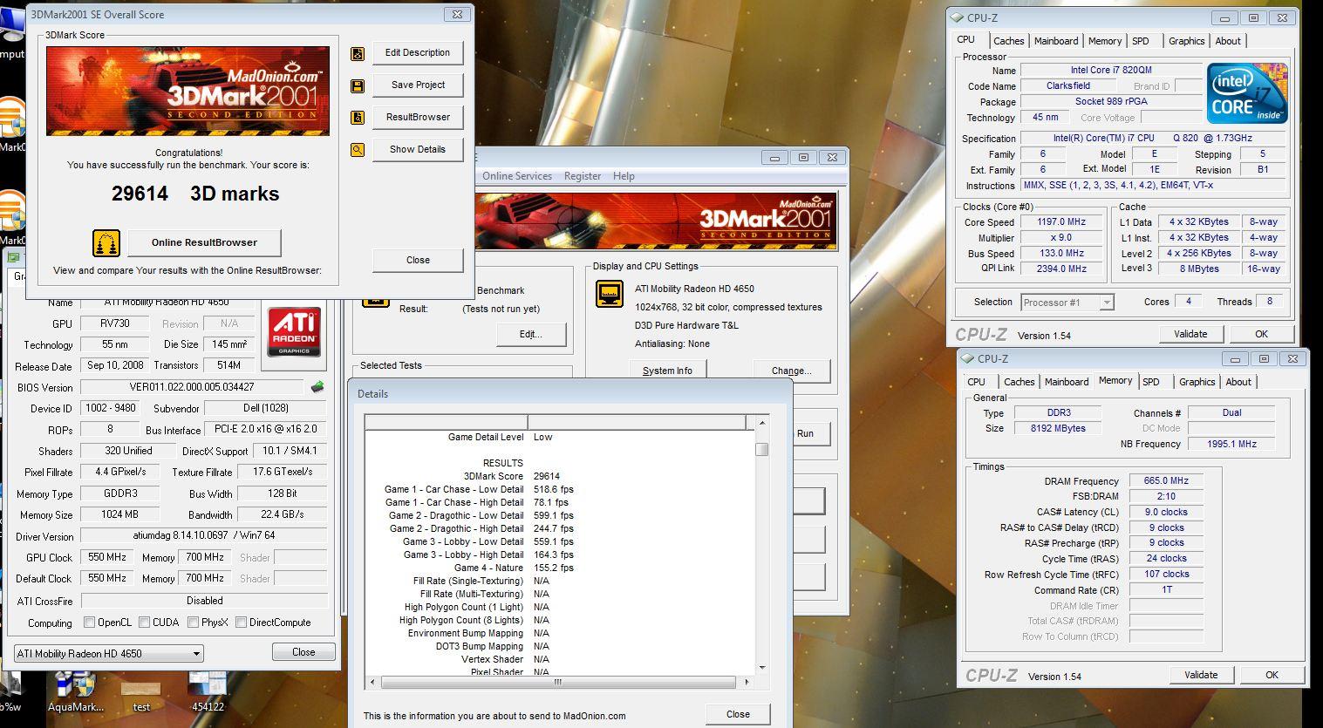Click Validate in the lower CPU-Z window

tap(1201, 675)
